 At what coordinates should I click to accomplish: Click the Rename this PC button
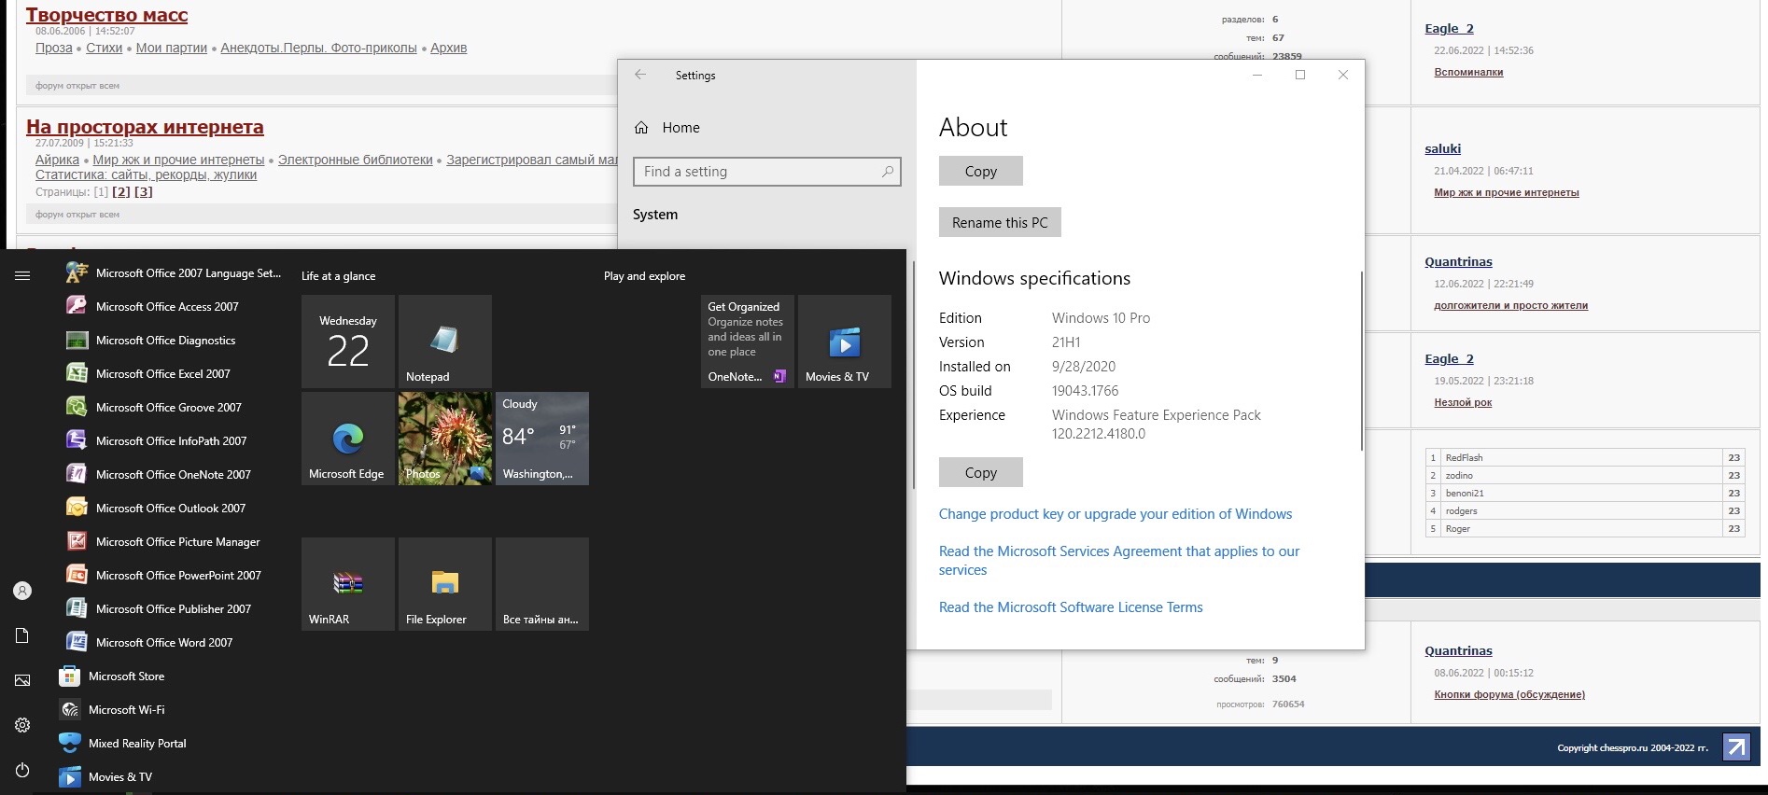click(999, 222)
